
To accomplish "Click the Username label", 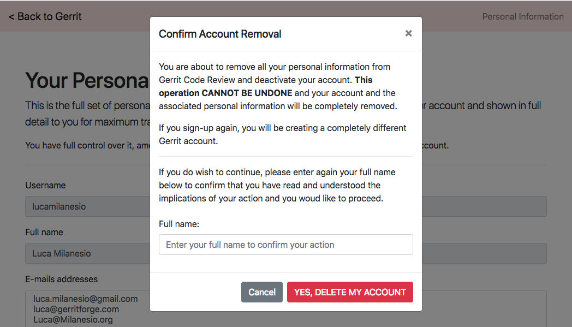I will [45, 185].
